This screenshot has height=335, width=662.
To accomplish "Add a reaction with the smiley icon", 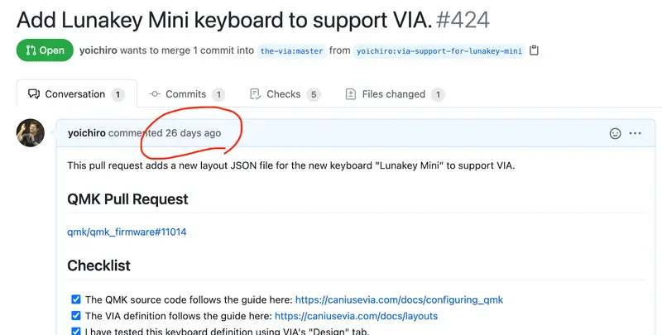I will click(615, 133).
